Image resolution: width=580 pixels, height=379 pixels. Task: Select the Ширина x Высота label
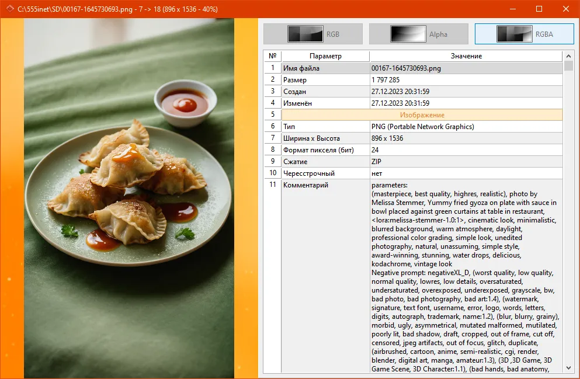point(325,138)
